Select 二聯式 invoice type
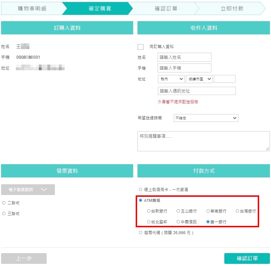271x266 pixels. tap(4, 203)
